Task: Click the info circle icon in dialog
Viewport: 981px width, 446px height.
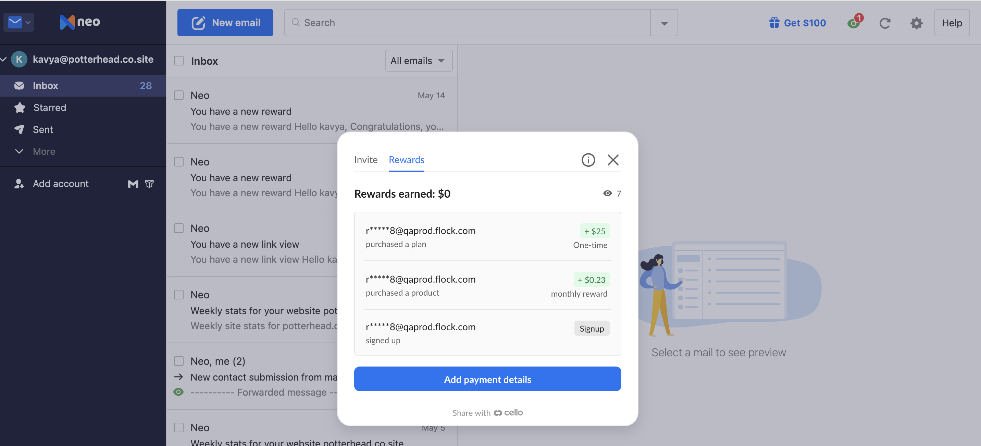Action: 588,160
